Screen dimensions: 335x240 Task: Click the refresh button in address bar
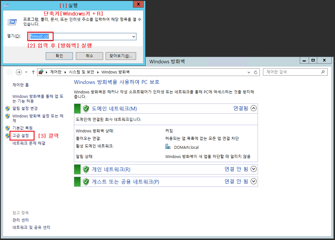[x=256, y=72]
